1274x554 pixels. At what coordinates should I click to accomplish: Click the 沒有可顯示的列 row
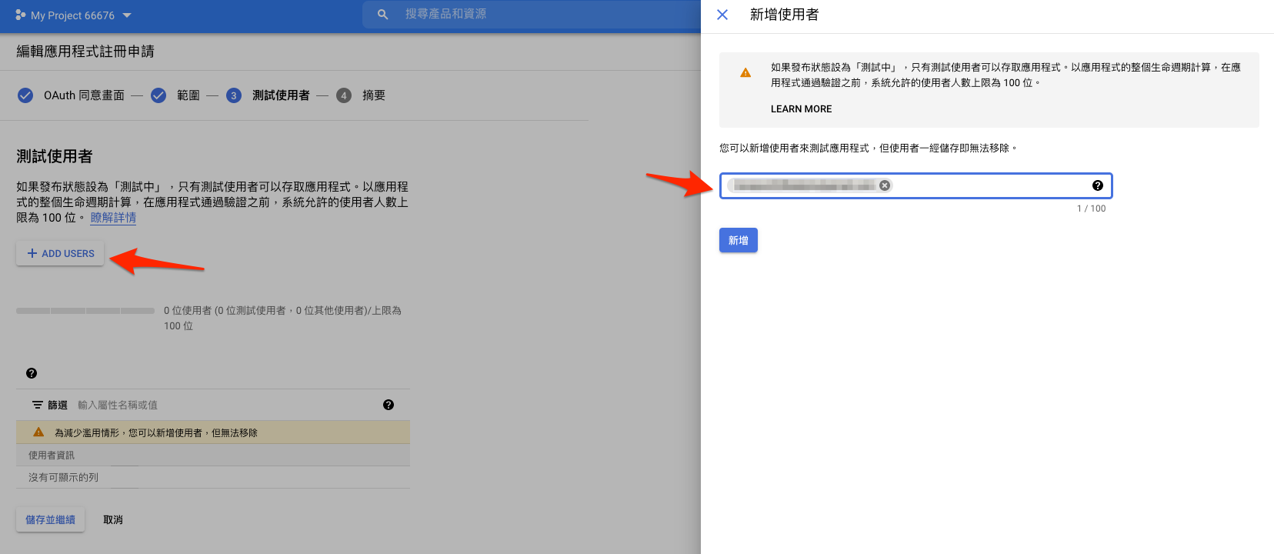tap(213, 477)
